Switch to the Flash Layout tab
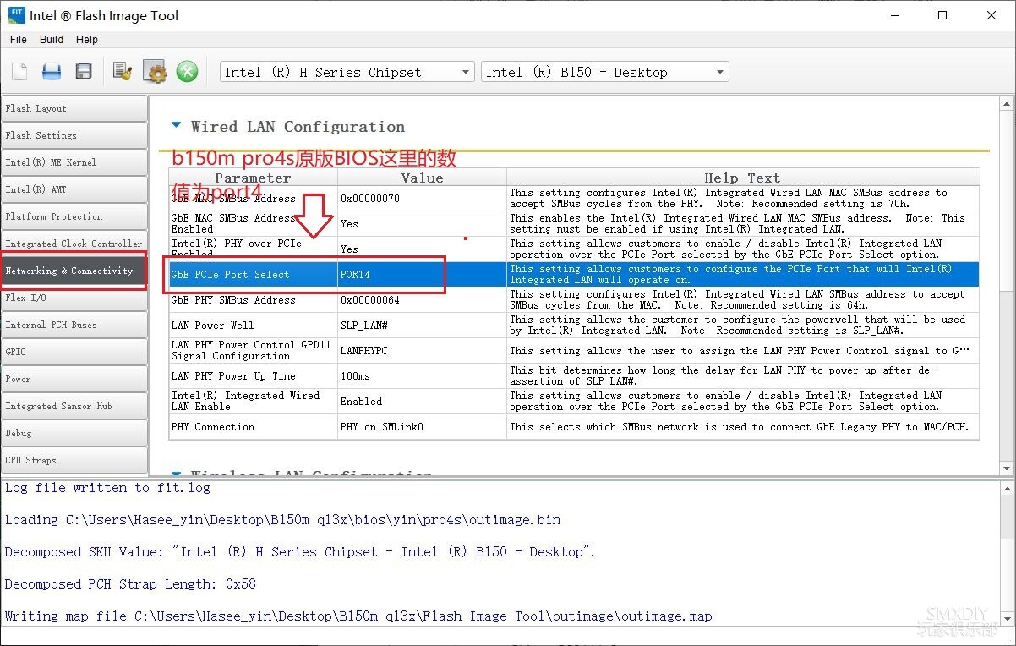The width and height of the screenshot is (1016, 646). [74, 108]
